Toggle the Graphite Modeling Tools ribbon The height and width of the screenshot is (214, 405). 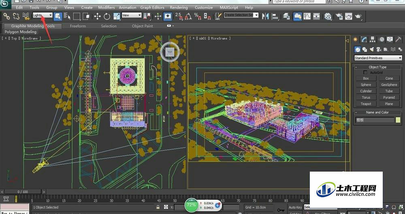[298, 16]
